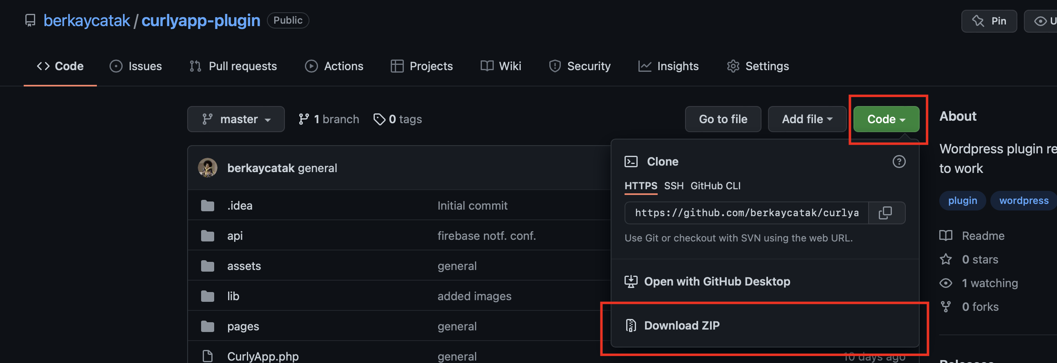1057x363 pixels.
Task: Toggle the green Code dropdown button
Action: pos(886,119)
